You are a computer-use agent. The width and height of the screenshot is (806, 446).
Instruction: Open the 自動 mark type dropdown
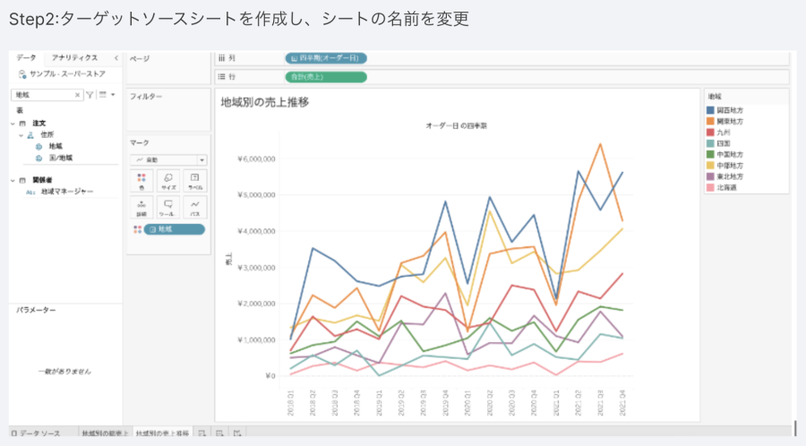[x=167, y=159]
